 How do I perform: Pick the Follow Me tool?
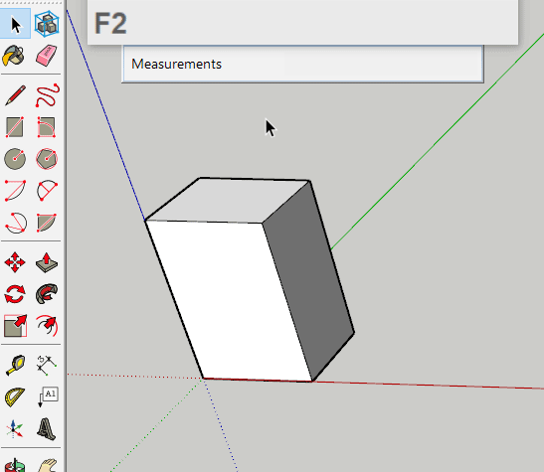coord(47,294)
